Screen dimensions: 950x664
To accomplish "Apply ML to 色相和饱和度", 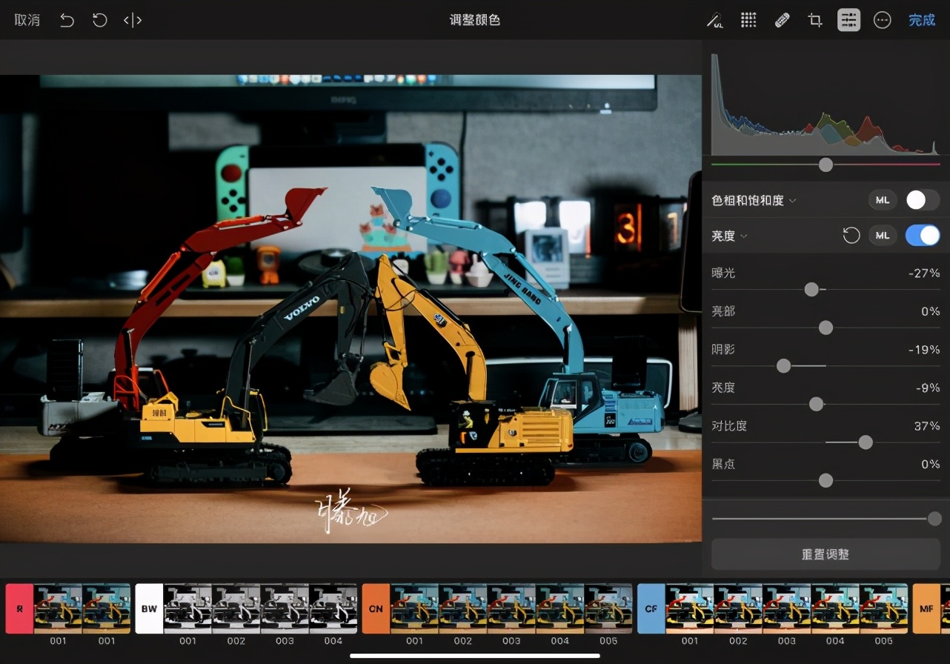I will pos(883,200).
